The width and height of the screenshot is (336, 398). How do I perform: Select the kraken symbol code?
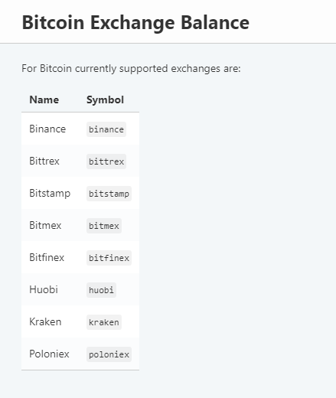coord(104,322)
